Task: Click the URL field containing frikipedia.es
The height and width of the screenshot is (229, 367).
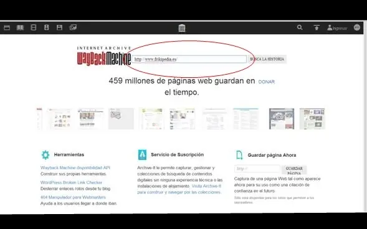Action: coord(189,59)
